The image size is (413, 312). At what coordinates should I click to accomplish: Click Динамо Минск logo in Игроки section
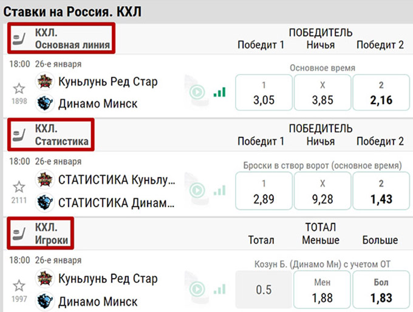(45, 301)
